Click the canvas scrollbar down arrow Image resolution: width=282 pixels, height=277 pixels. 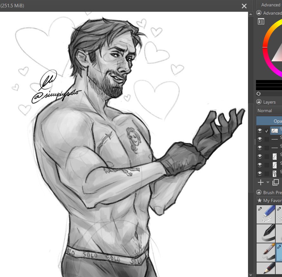click(251, 275)
